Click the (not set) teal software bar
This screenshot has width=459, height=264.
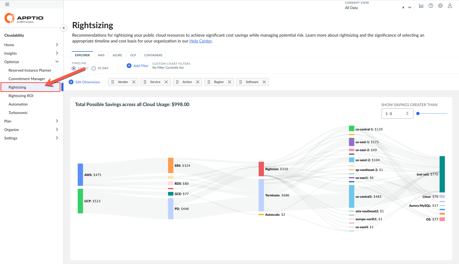(x=442, y=174)
